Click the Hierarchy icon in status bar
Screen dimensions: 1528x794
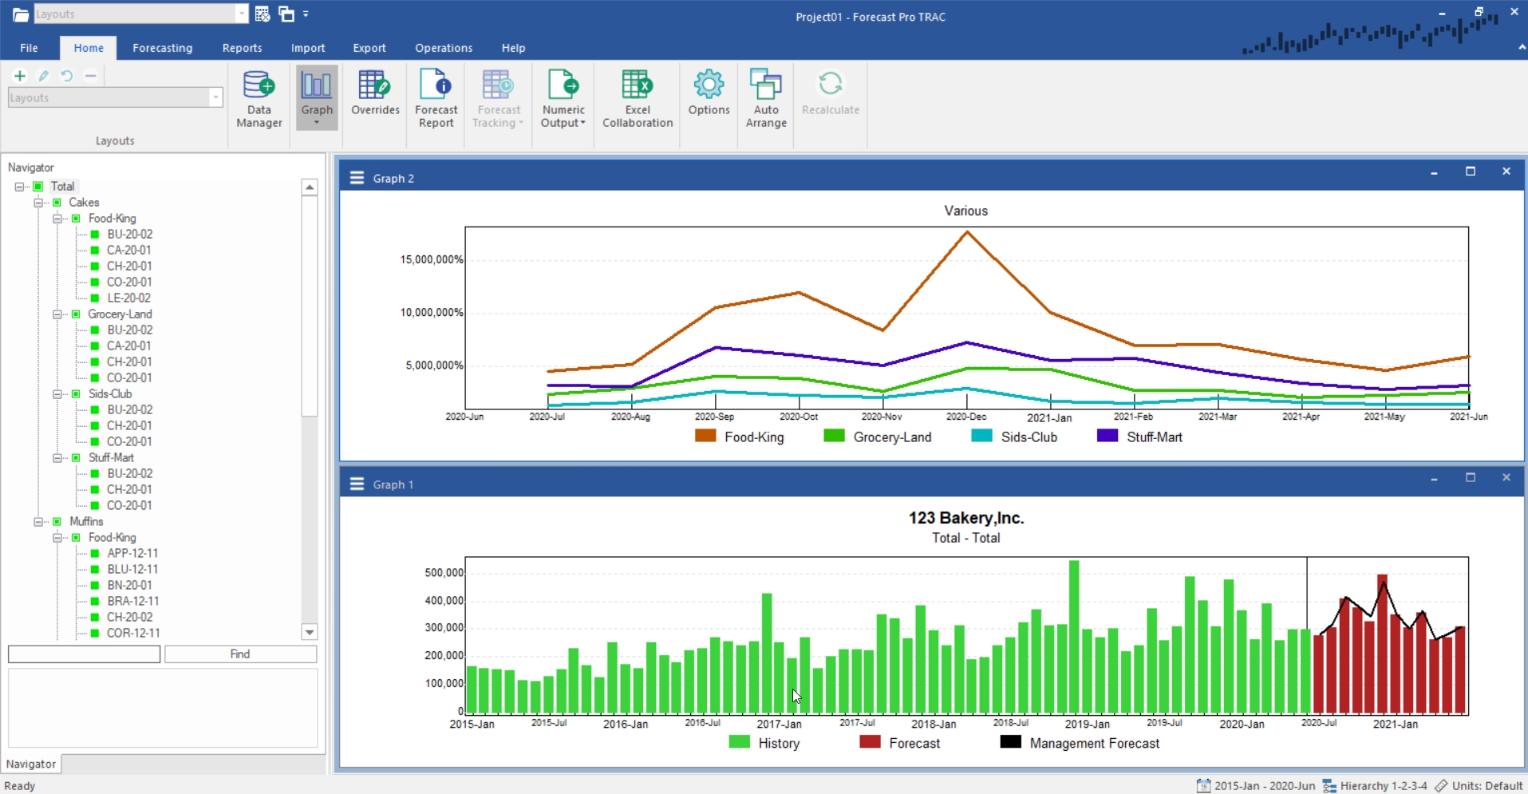coord(1329,786)
